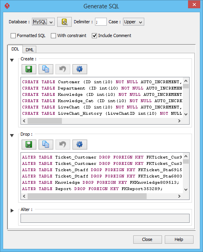This screenshot has height=252, width=203.
Task: Click the CREATE TABLE Customer line
Action: tap(102, 82)
